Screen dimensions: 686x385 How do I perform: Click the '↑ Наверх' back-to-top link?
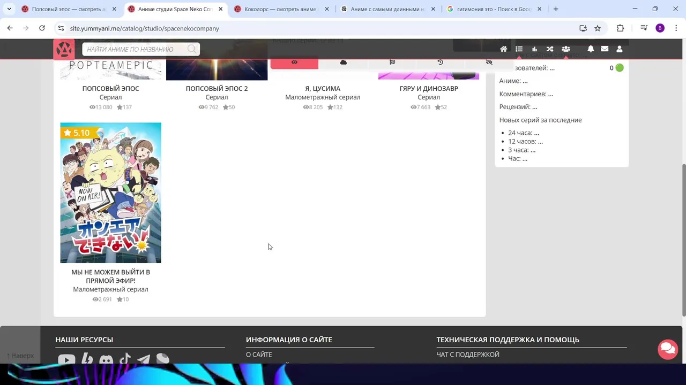tap(20, 356)
